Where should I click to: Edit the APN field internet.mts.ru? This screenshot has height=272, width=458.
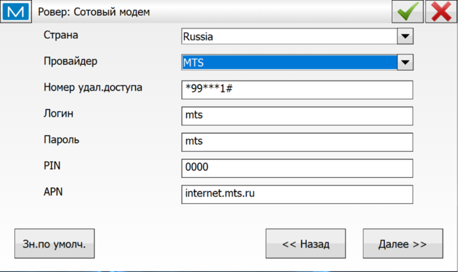(297, 194)
